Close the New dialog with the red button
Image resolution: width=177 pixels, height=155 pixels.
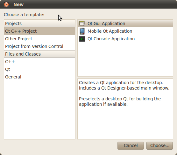click(6, 4)
